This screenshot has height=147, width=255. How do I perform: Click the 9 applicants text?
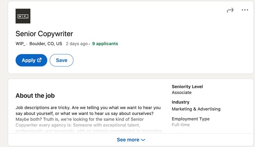[x=105, y=44]
